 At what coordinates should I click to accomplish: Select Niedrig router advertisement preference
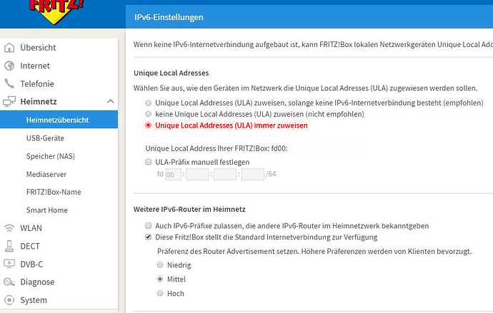tap(160, 265)
